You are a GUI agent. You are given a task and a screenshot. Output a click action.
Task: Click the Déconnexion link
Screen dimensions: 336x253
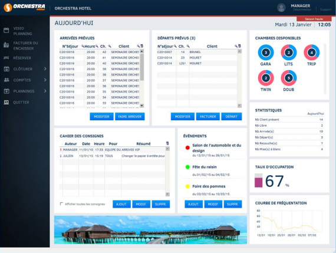coord(302,9)
